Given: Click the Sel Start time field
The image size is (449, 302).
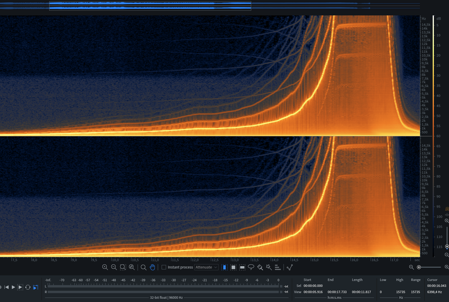Looking at the screenshot, I should (313, 286).
